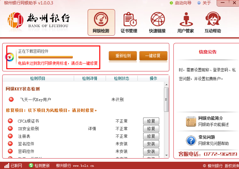Open the 互动帮助 headset tab
This screenshot has width=239, height=169.
(x=213, y=22)
